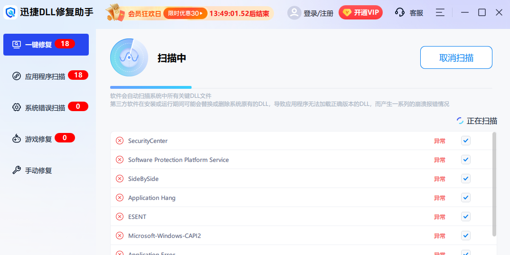This screenshot has height=255, width=510.
Task: Uncheck Software Protection Platform Service checkbox
Action: point(466,160)
